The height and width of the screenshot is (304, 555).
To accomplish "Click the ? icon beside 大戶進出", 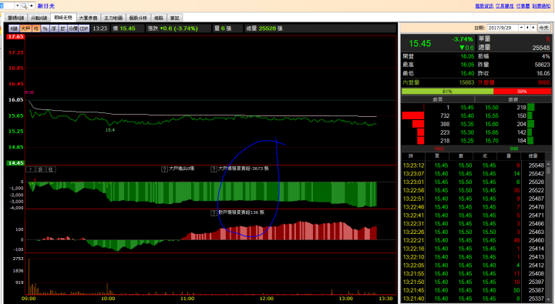I will pos(164,169).
